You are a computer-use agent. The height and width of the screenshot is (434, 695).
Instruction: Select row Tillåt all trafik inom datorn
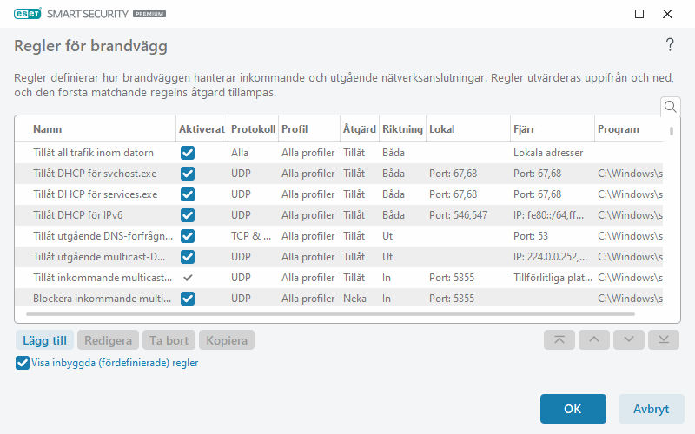coord(339,153)
